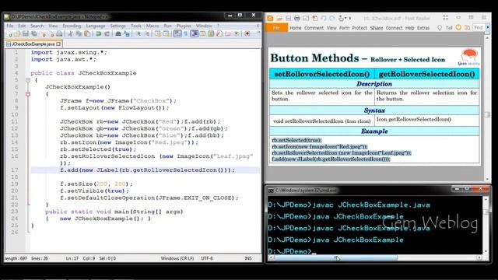Image resolution: width=498 pixels, height=280 pixels.
Task: Print the PDF with Foxit printer icon
Action: (x=297, y=19)
